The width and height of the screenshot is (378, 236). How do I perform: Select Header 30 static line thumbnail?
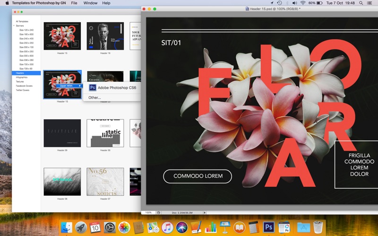[105, 133]
